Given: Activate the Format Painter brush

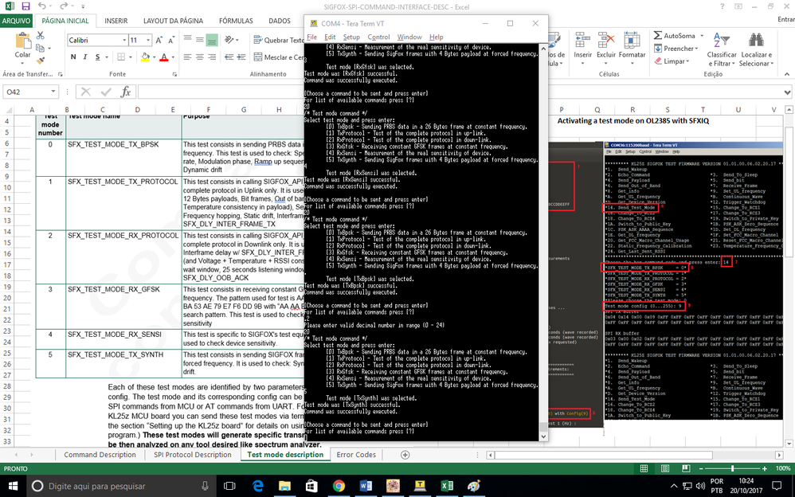Looking at the screenshot, I should (x=40, y=61).
